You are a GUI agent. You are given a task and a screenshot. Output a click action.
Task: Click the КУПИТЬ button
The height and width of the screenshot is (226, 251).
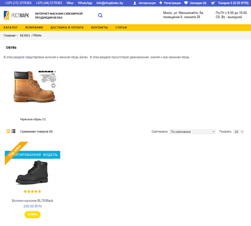click(33, 214)
